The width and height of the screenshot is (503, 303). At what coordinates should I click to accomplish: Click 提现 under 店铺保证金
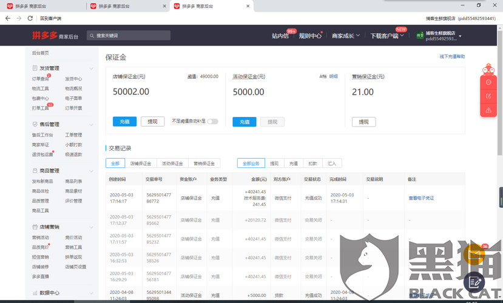coord(152,122)
